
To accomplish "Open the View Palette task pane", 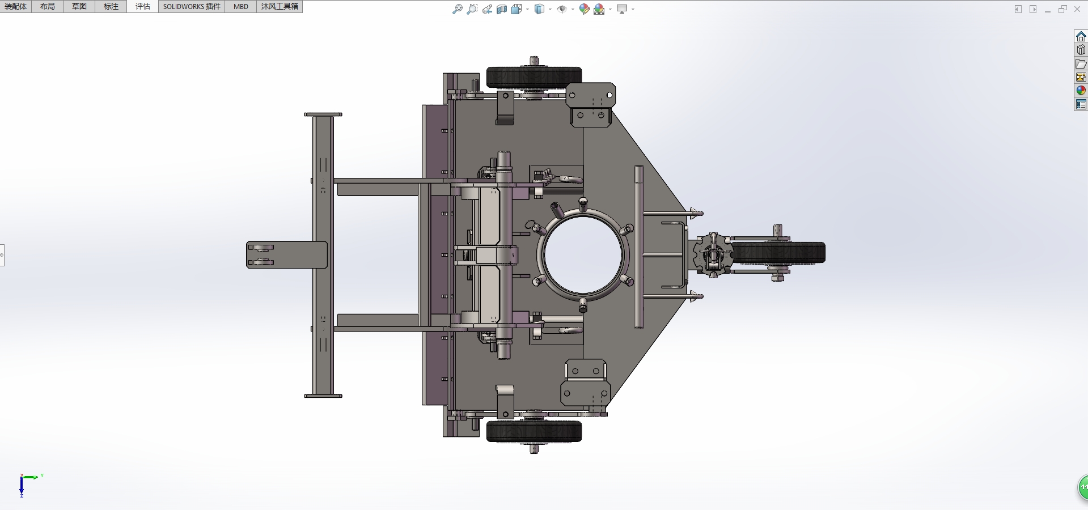I will pos(1081,77).
